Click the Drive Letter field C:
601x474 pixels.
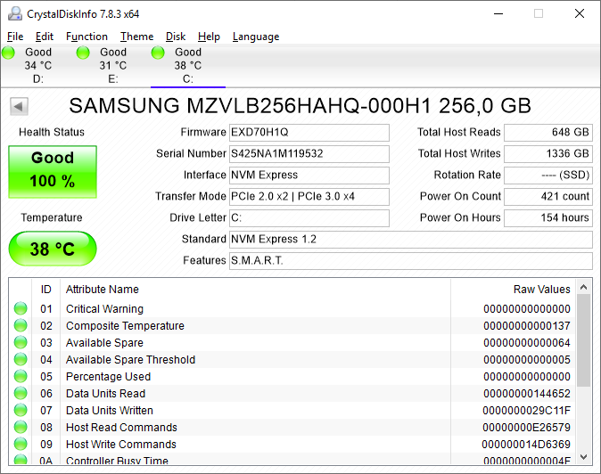[x=309, y=218]
